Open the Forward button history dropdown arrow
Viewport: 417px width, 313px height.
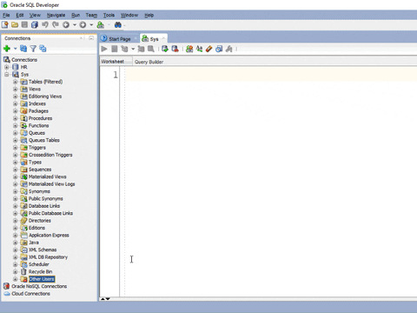click(x=91, y=25)
